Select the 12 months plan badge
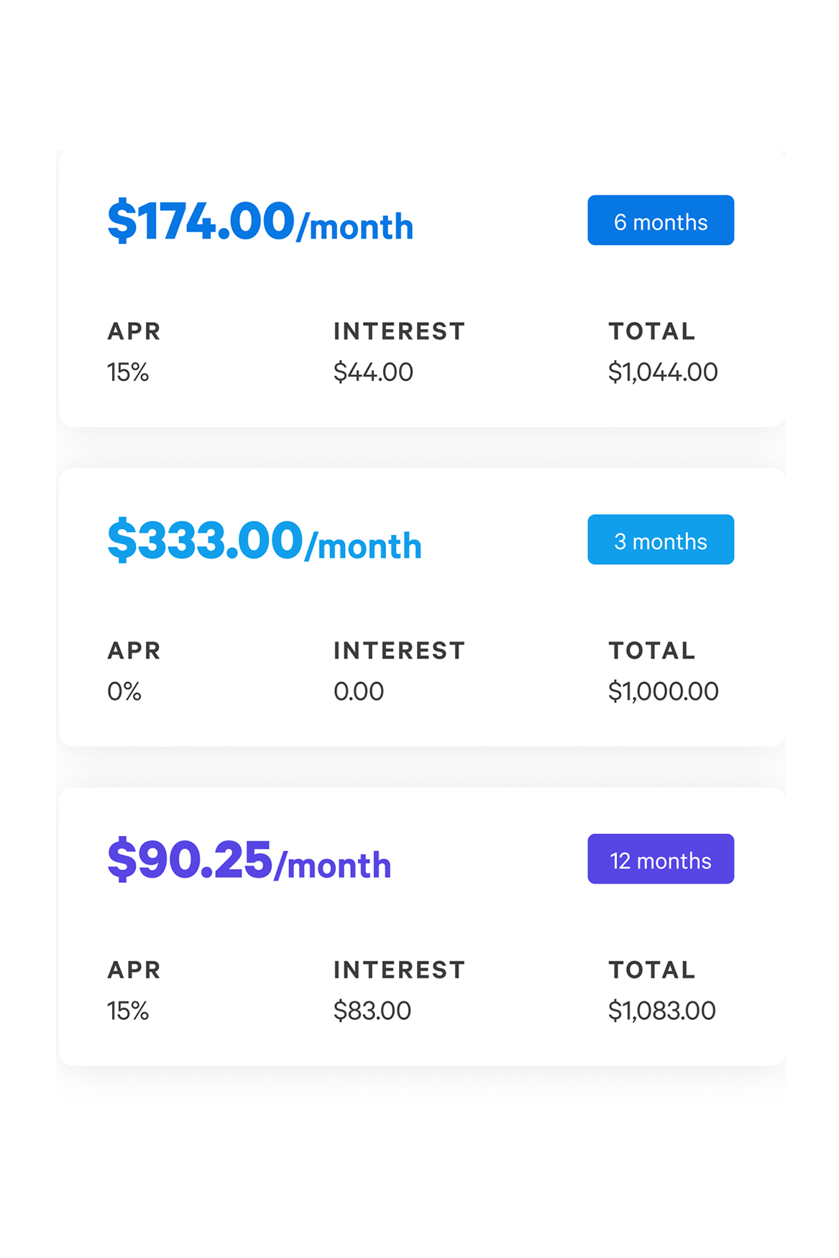The width and height of the screenshot is (839, 1258). [x=661, y=858]
